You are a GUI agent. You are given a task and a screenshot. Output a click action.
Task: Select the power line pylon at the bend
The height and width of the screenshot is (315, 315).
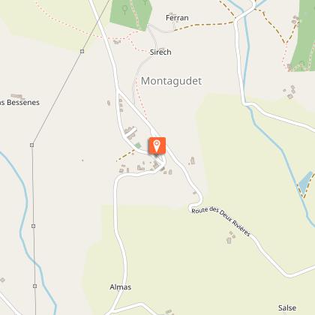pos(31,145)
